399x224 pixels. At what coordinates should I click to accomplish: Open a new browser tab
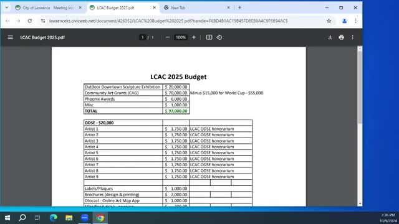239,7
